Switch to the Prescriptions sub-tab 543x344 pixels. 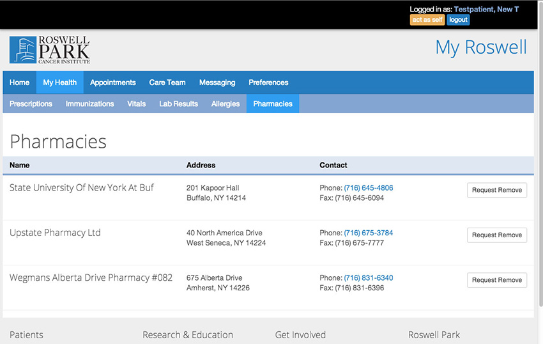click(31, 104)
